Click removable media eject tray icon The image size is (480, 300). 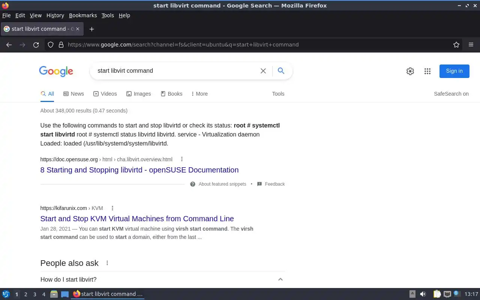pyautogui.click(x=412, y=294)
